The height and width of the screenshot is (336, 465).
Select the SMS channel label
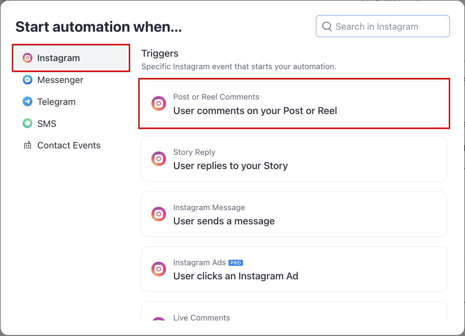pyautogui.click(x=47, y=124)
